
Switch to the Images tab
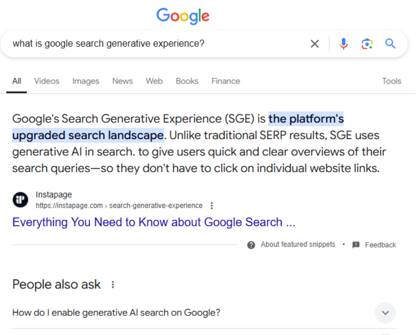pyautogui.click(x=86, y=81)
